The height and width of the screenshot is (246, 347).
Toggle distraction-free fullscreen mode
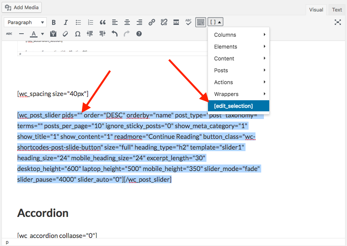337,22
